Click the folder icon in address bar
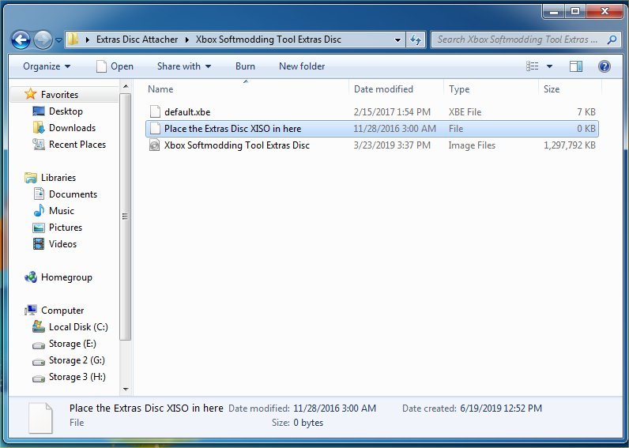 tap(73, 39)
